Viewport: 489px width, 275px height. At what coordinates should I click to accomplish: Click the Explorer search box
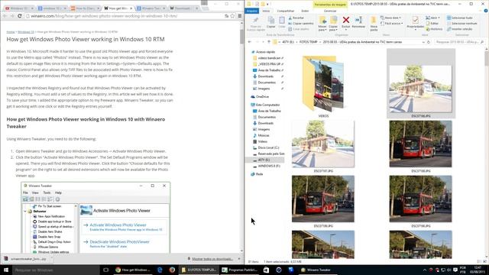tap(460, 42)
